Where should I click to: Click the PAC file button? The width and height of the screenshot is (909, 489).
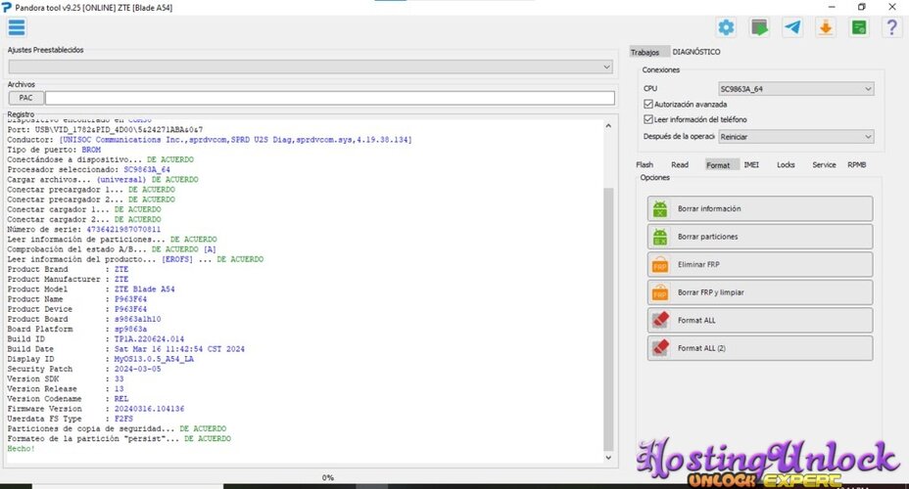(26, 98)
